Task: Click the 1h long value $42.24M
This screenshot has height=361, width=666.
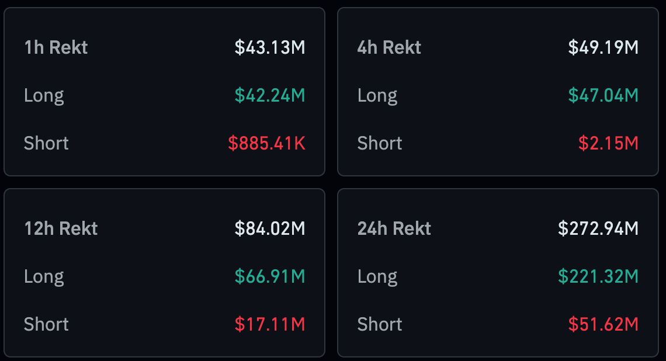Action: coord(270,95)
